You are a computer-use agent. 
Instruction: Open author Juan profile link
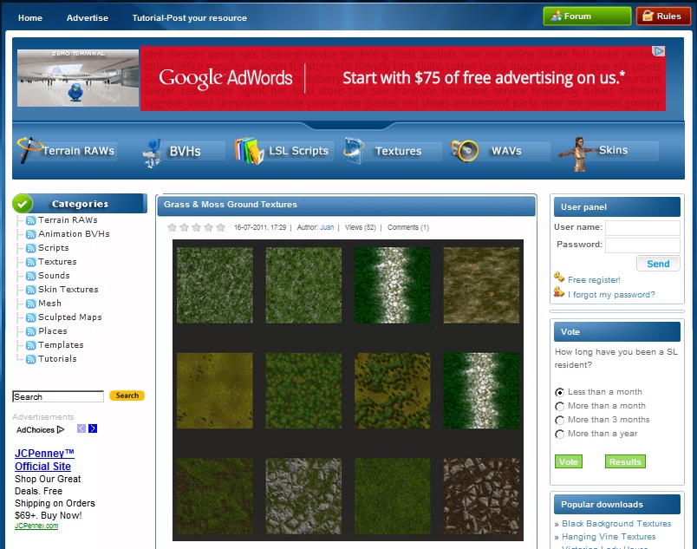(327, 227)
